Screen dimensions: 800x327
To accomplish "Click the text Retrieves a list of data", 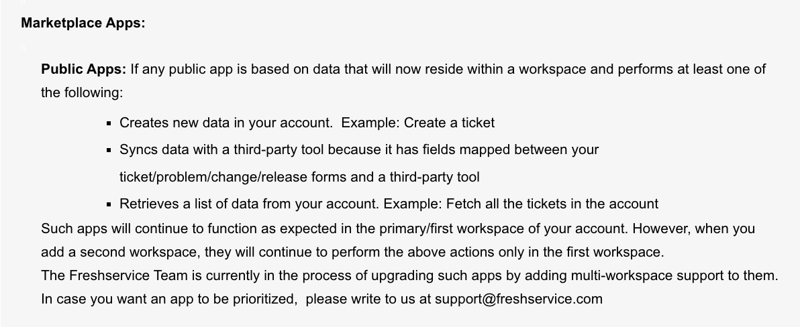I will point(189,204).
